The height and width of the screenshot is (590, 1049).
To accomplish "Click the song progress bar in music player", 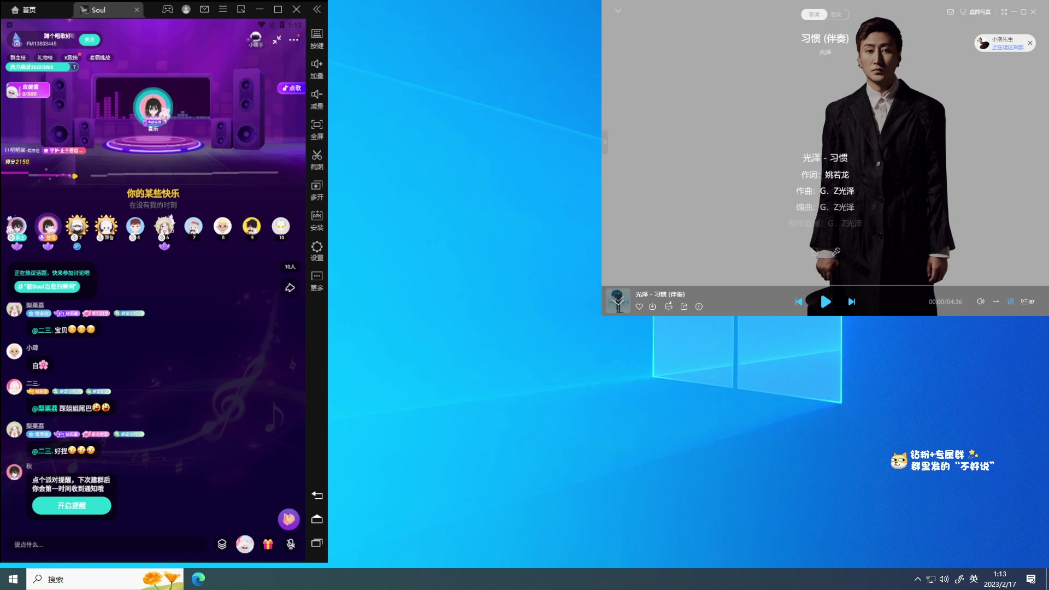I will [825, 286].
